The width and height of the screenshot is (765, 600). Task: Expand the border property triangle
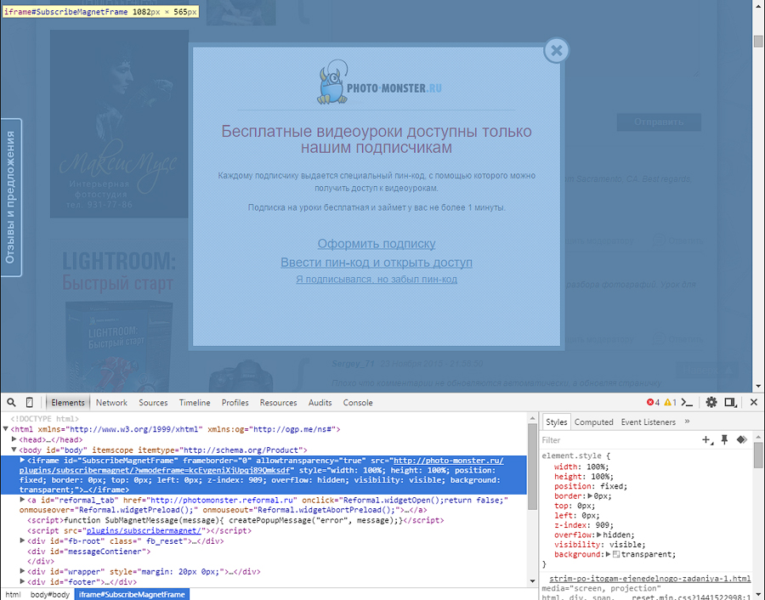[591, 496]
